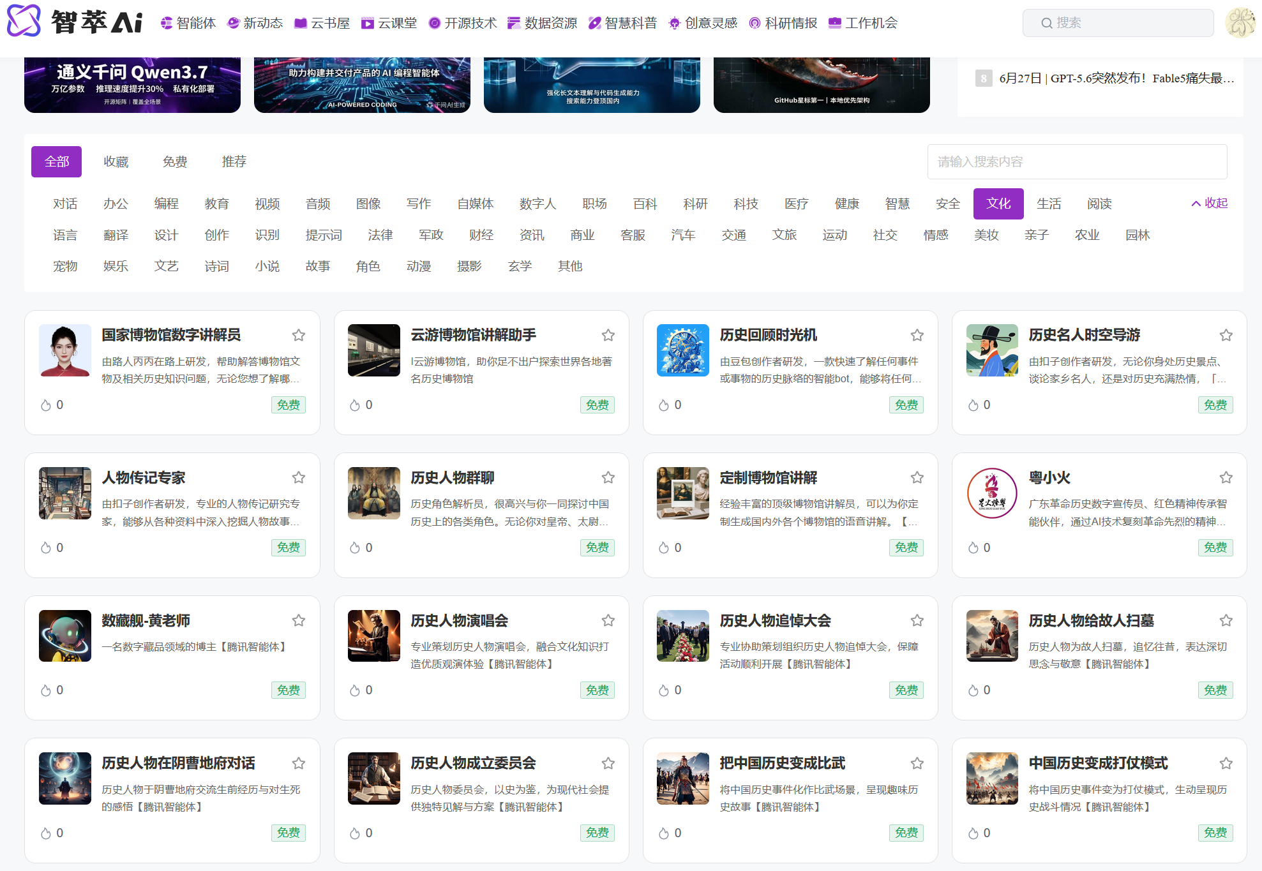Click the 免费 tag on 历史回顾时光机
The width and height of the screenshot is (1262, 871).
click(x=906, y=405)
